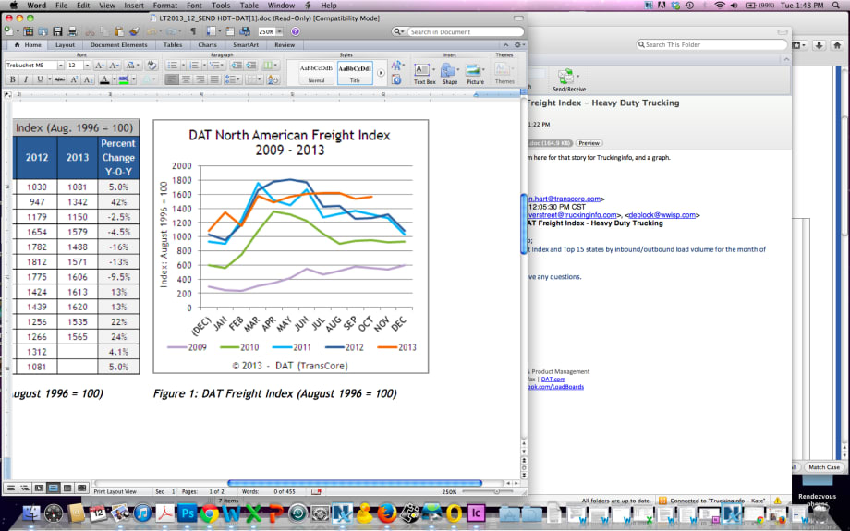Expand the Styles gallery arrow
The height and width of the screenshot is (531, 850).
coord(381,73)
